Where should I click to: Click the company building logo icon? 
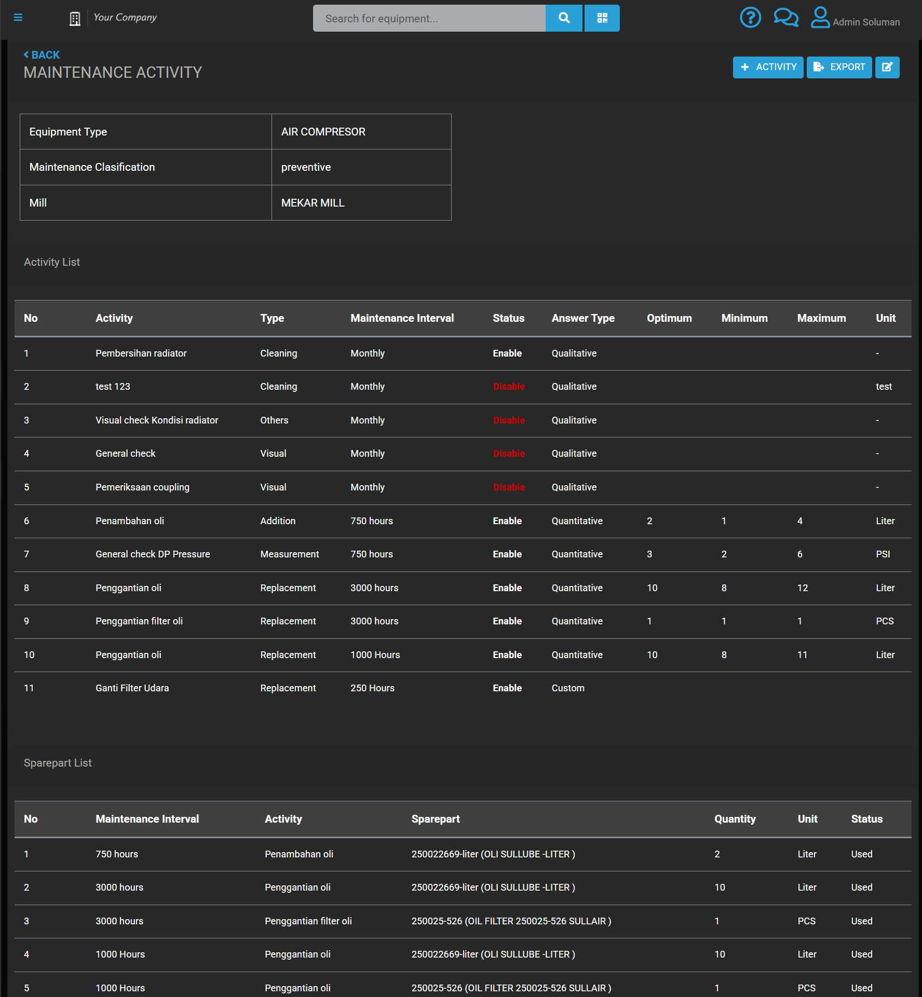(75, 19)
